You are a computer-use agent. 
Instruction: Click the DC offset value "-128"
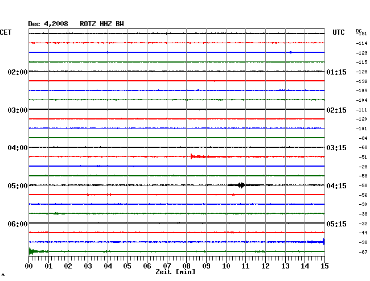(361, 72)
